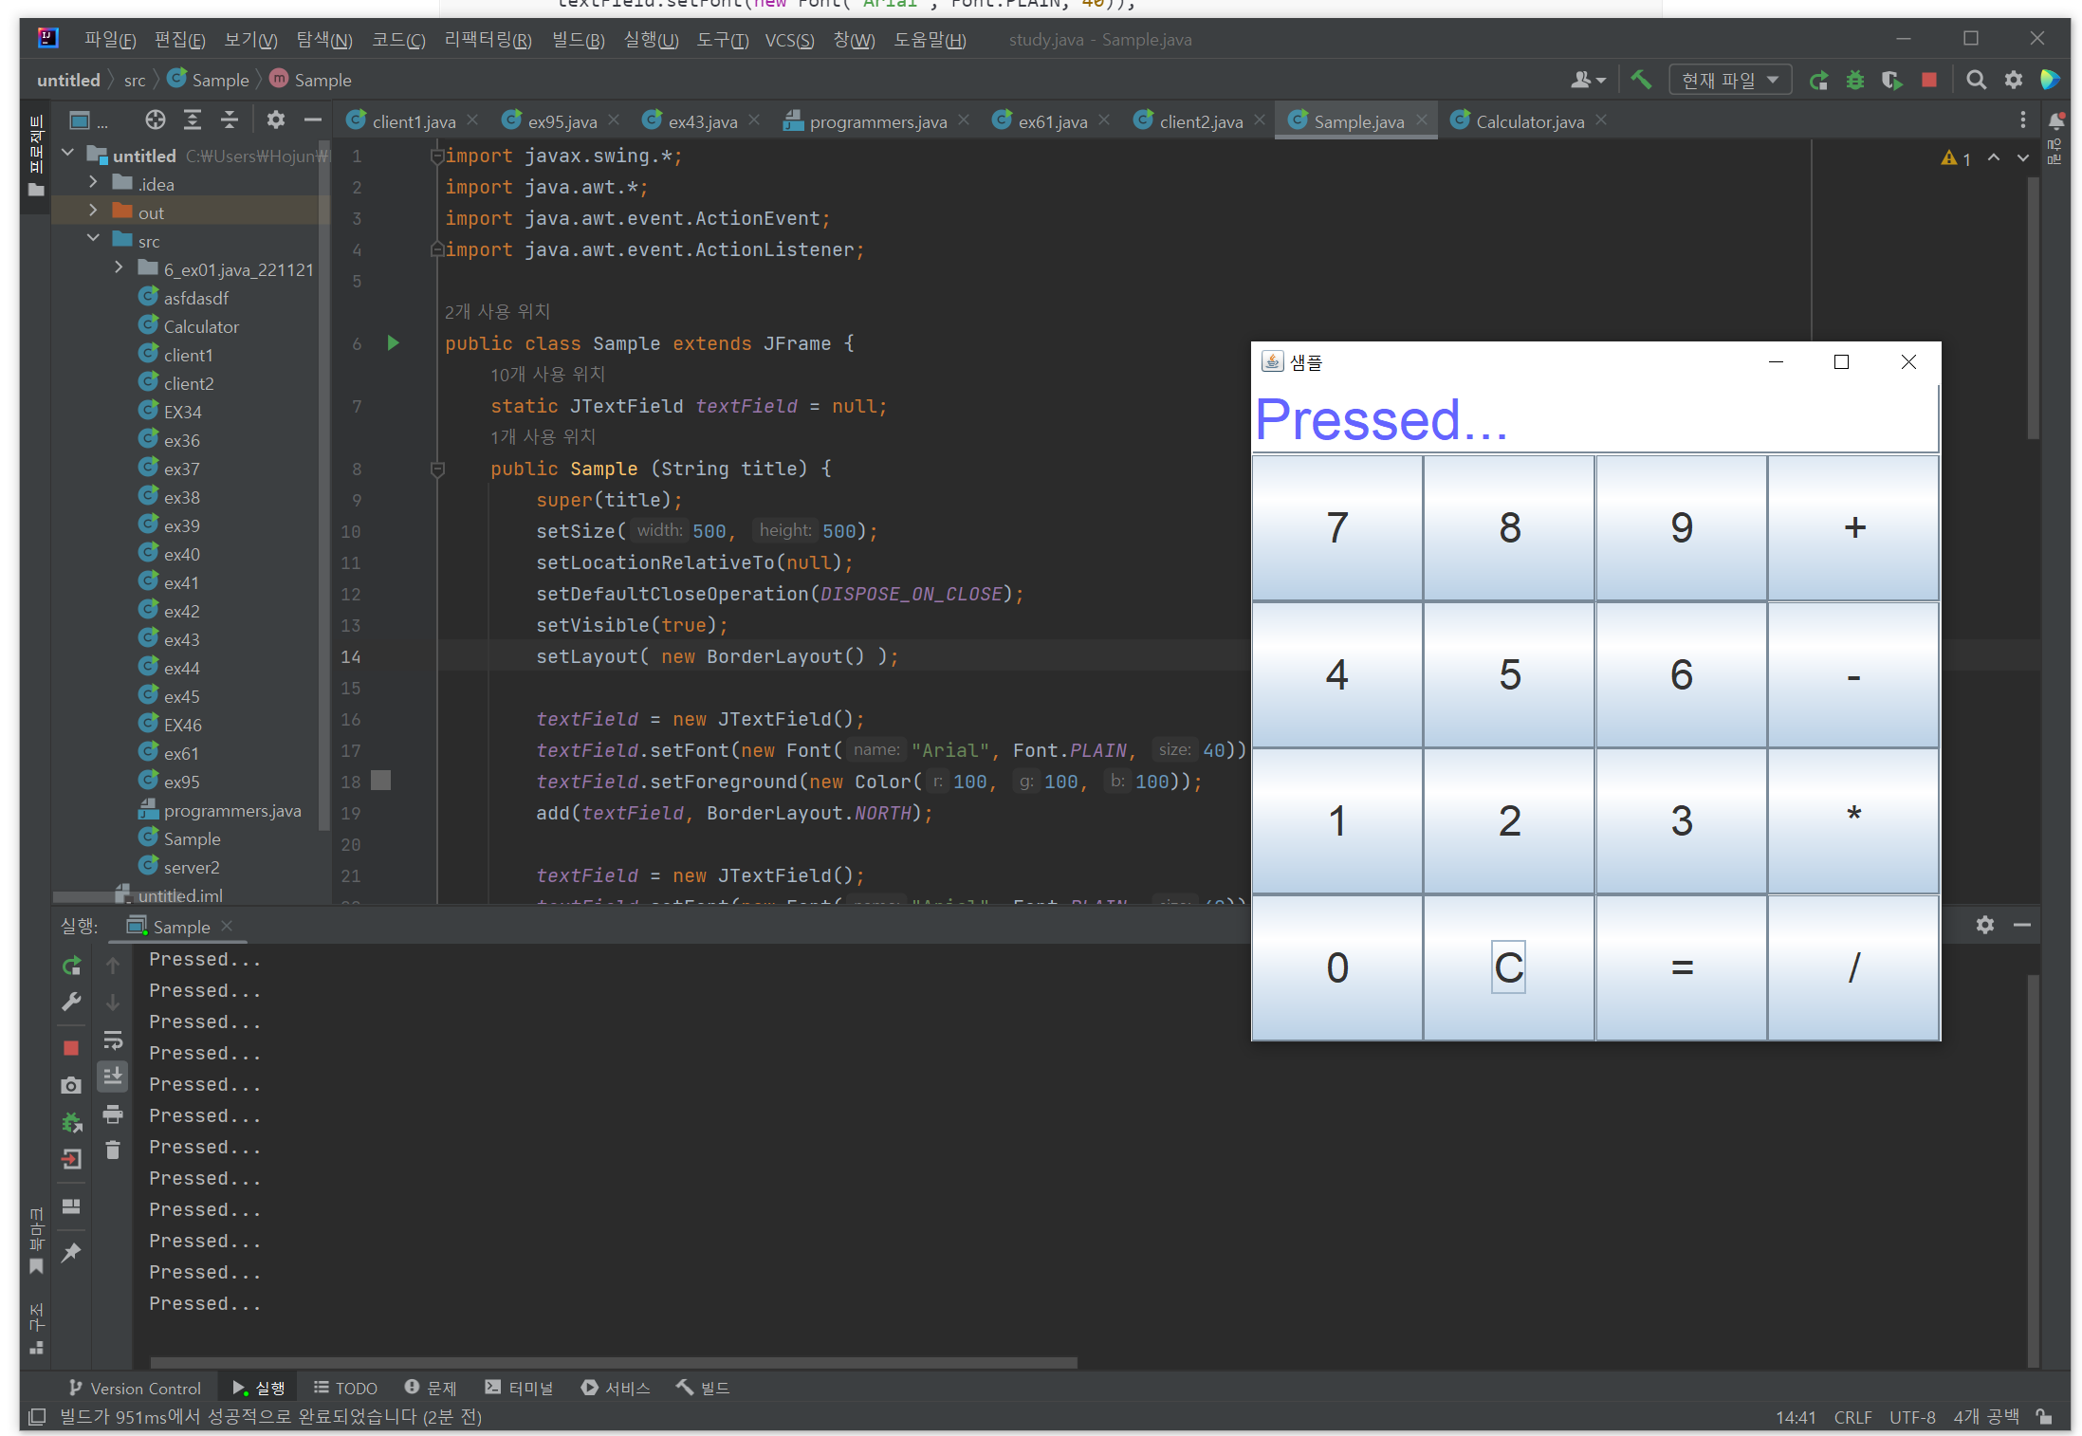Open the Refactor menu in the menu bar
This screenshot has width=2082, height=1436.
tap(488, 40)
